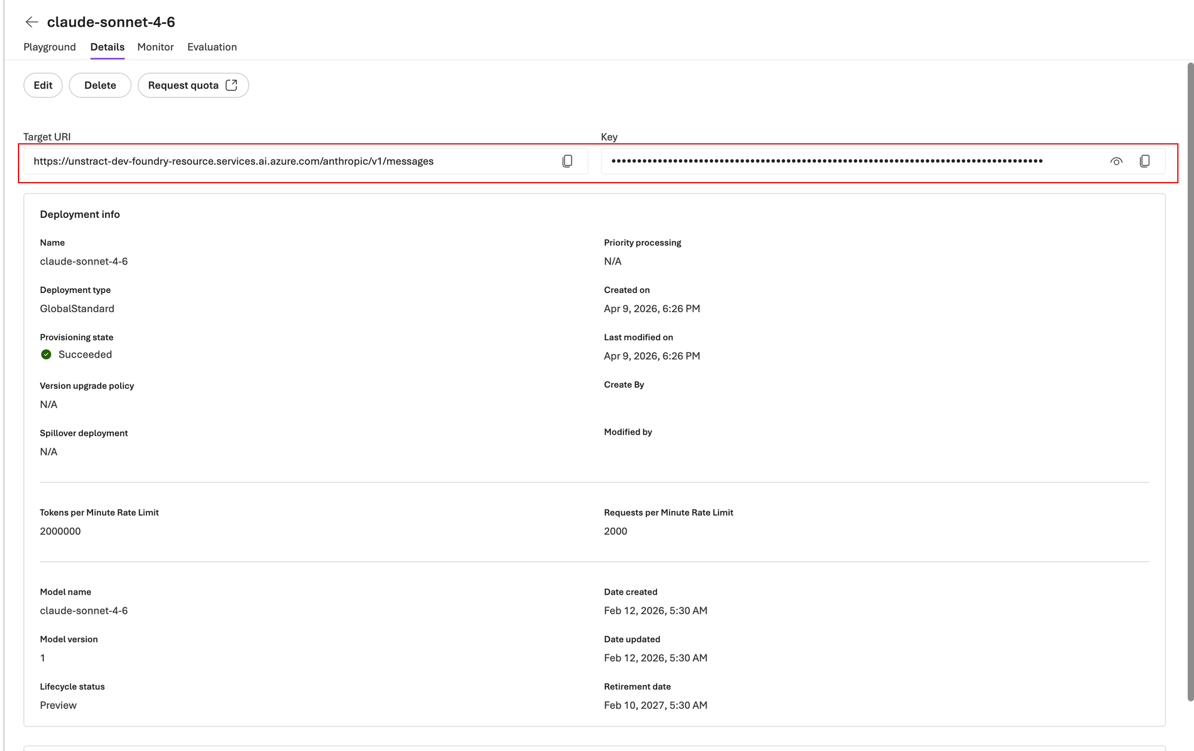Go to the Evaluation tab
1194x751 pixels.
(211, 47)
